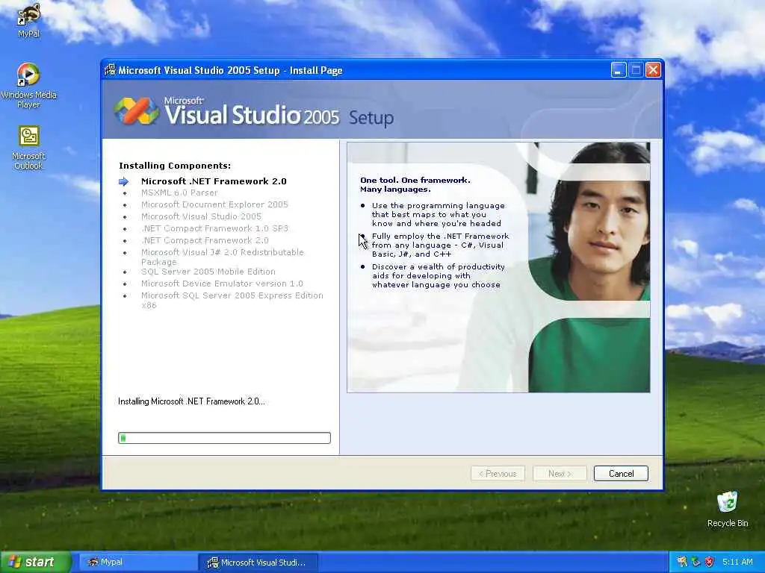Screen dimensions: 765x573
Task: Click the Visual Studio 2005 logo
Action: tap(137, 110)
